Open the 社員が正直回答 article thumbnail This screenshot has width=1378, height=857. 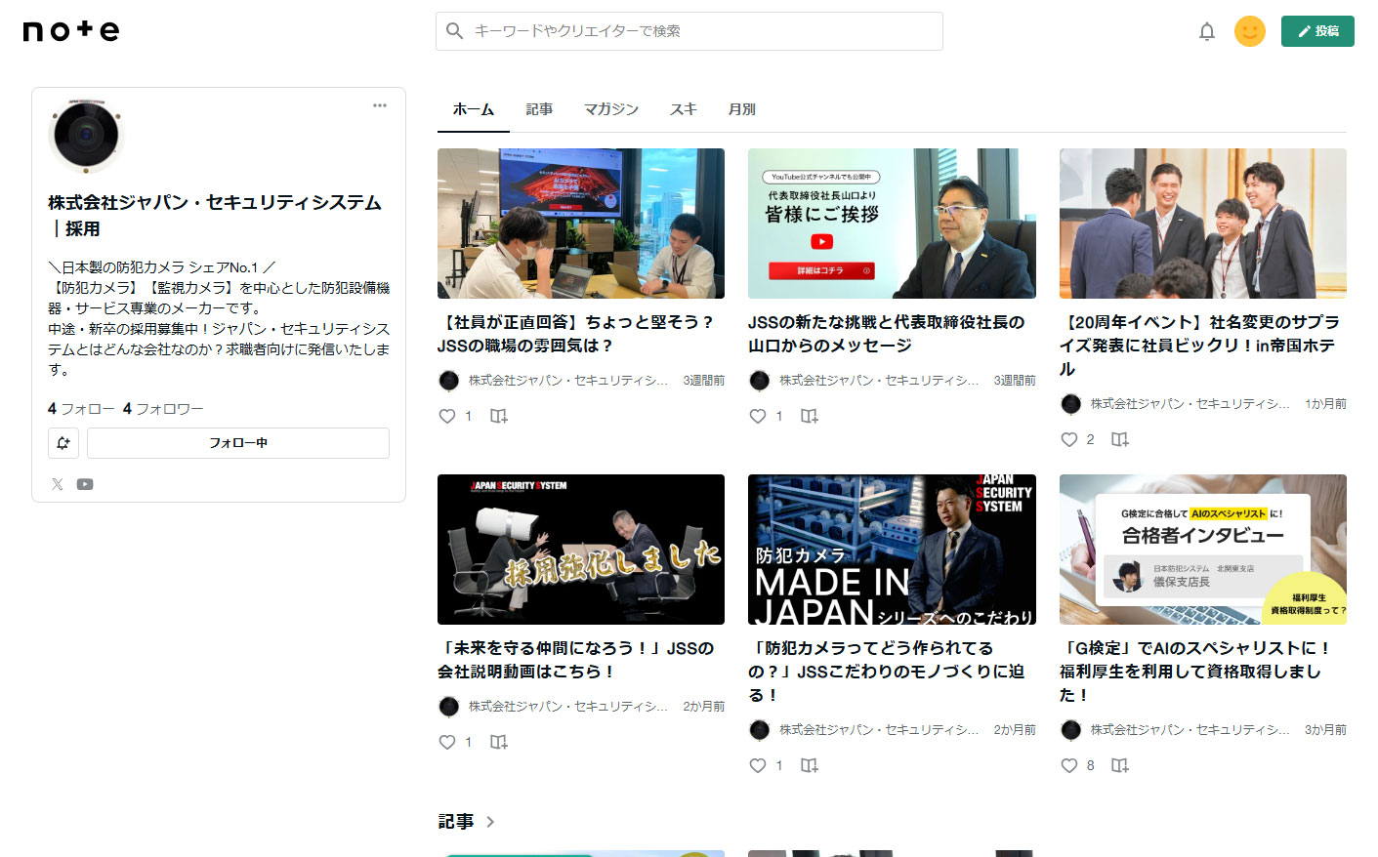(x=581, y=224)
